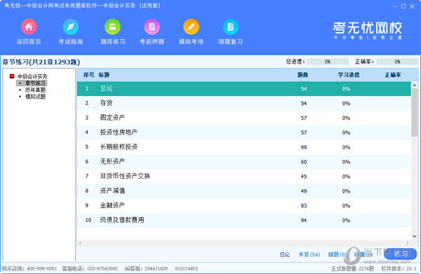Click the 题数 column header
This screenshot has width=421, height=274.
click(302, 75)
